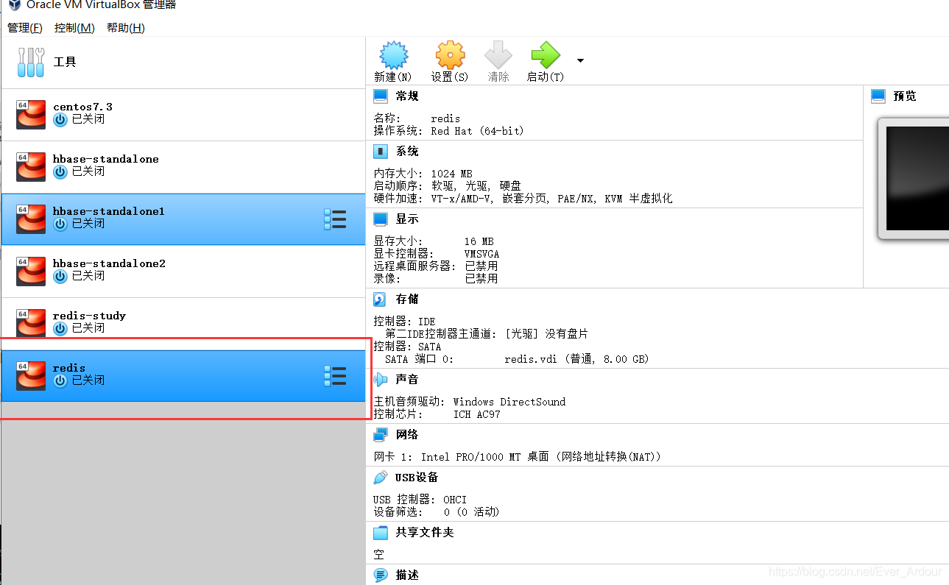Select the centos7.3 virtual machine icon
Viewport: 949px width, 585px height.
point(31,114)
